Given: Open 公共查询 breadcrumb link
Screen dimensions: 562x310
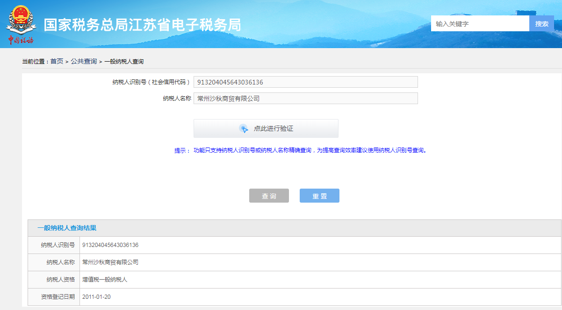Looking at the screenshot, I should tap(84, 62).
